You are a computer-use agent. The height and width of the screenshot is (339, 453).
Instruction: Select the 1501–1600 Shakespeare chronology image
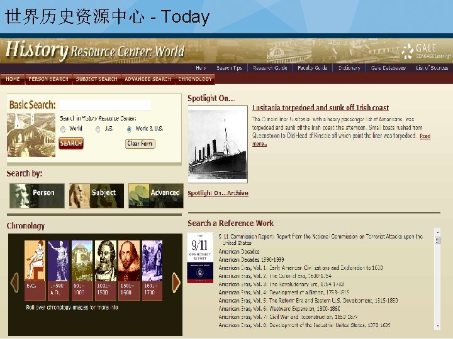point(129,261)
